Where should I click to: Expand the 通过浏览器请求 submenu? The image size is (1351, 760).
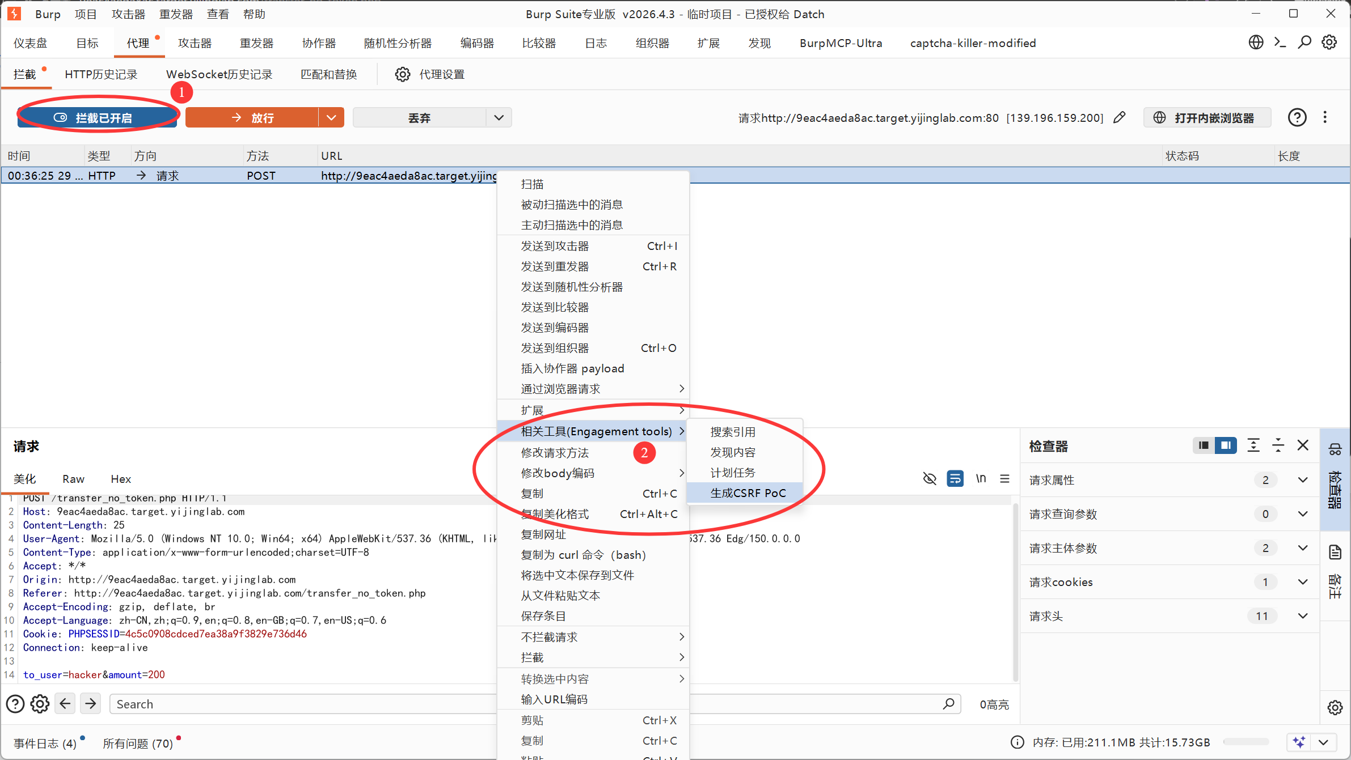tap(593, 389)
